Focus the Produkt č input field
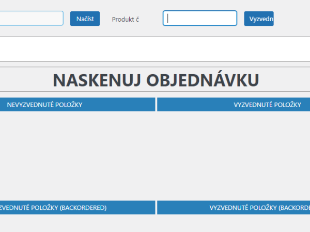Screen dimensions: 310x232 (x=200, y=19)
